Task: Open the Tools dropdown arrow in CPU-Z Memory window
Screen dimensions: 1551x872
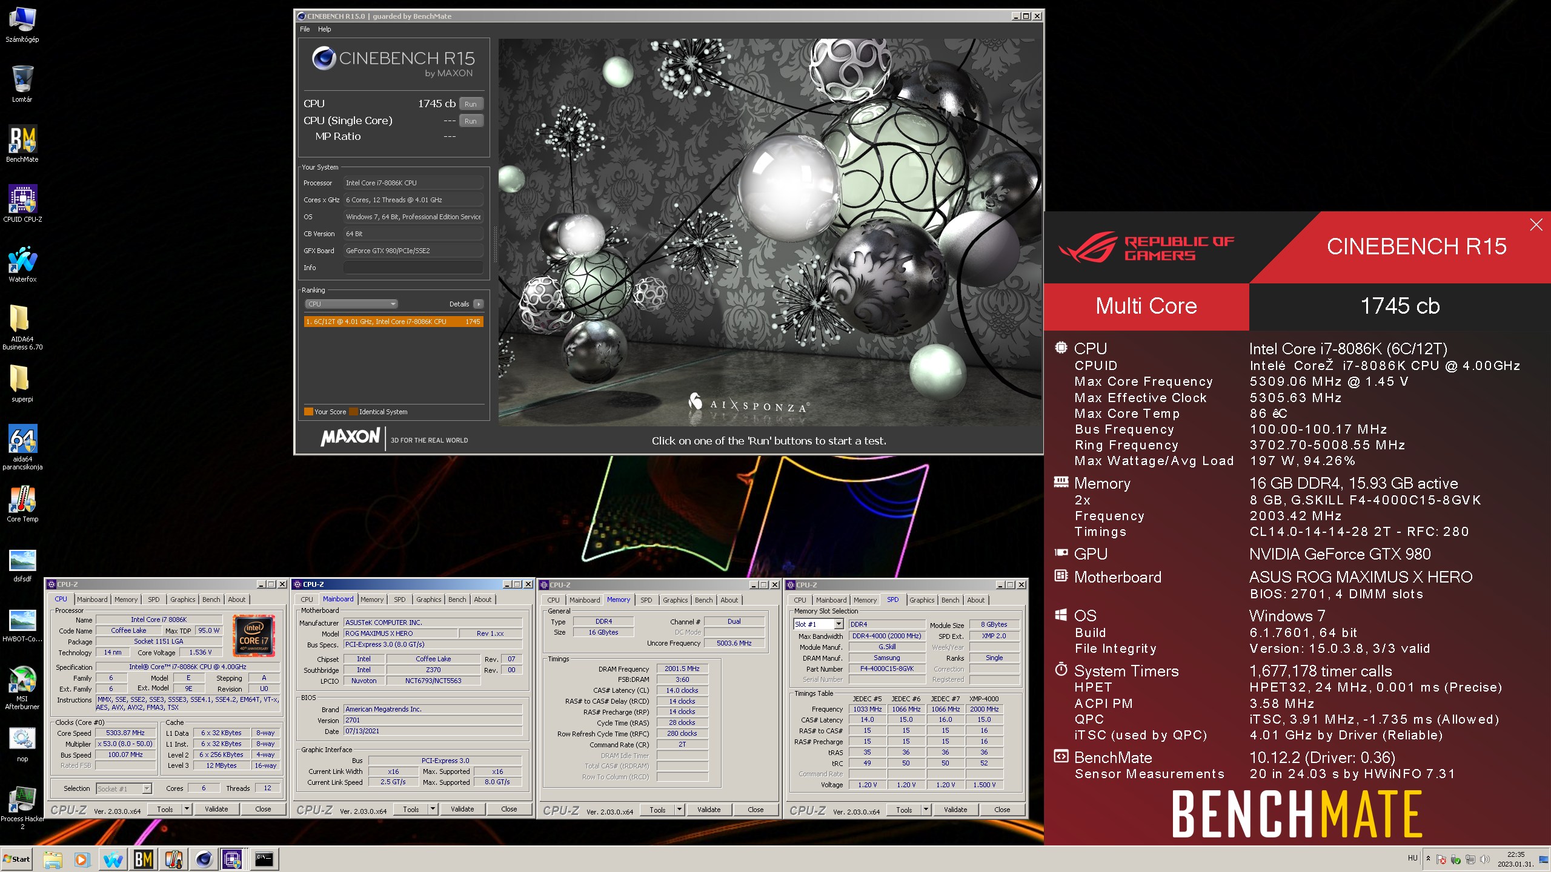Action: pos(679,810)
